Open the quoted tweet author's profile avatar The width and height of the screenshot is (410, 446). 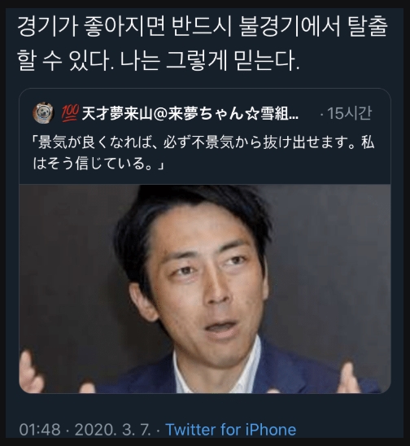[43, 112]
